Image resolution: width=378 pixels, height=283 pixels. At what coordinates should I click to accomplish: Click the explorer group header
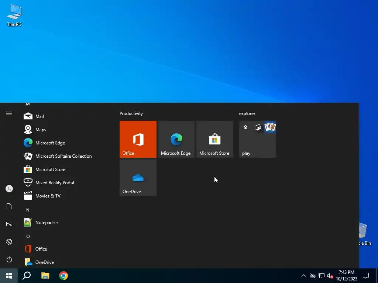247,113
